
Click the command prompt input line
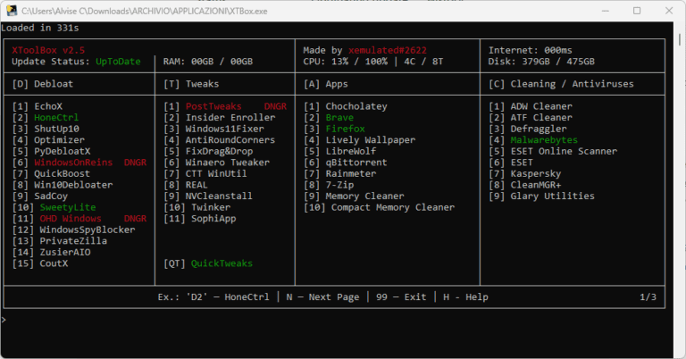(337, 320)
